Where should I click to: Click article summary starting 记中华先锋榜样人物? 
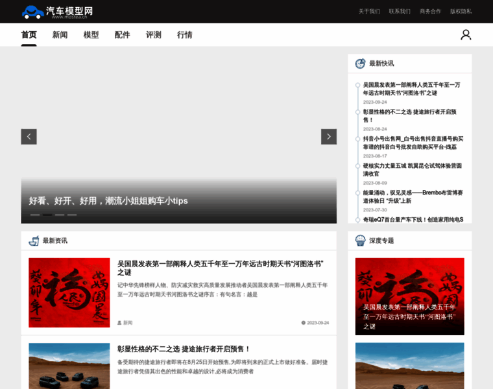222,290
